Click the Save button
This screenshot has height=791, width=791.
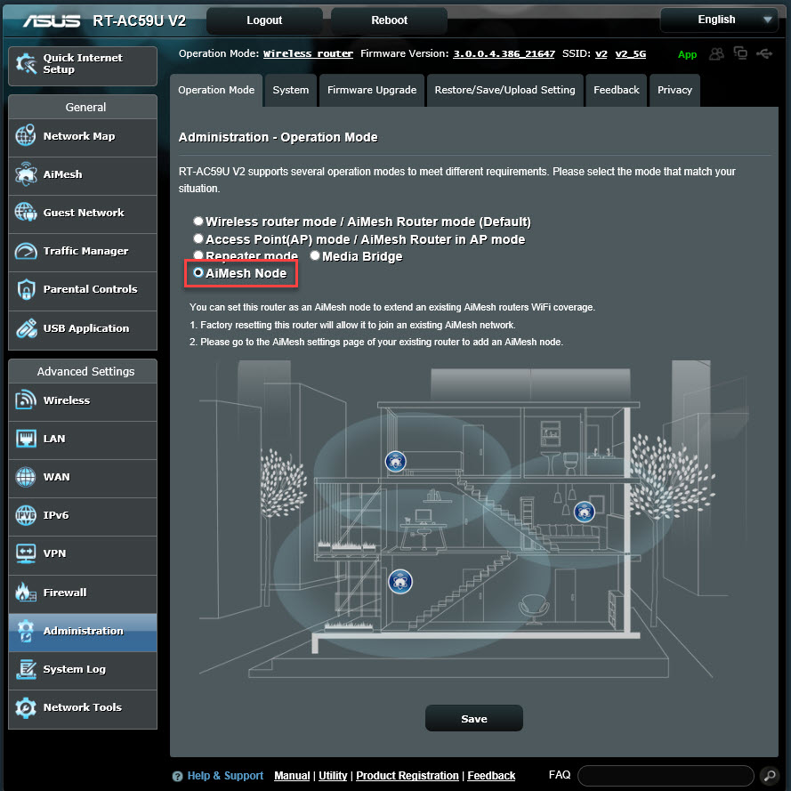point(473,718)
